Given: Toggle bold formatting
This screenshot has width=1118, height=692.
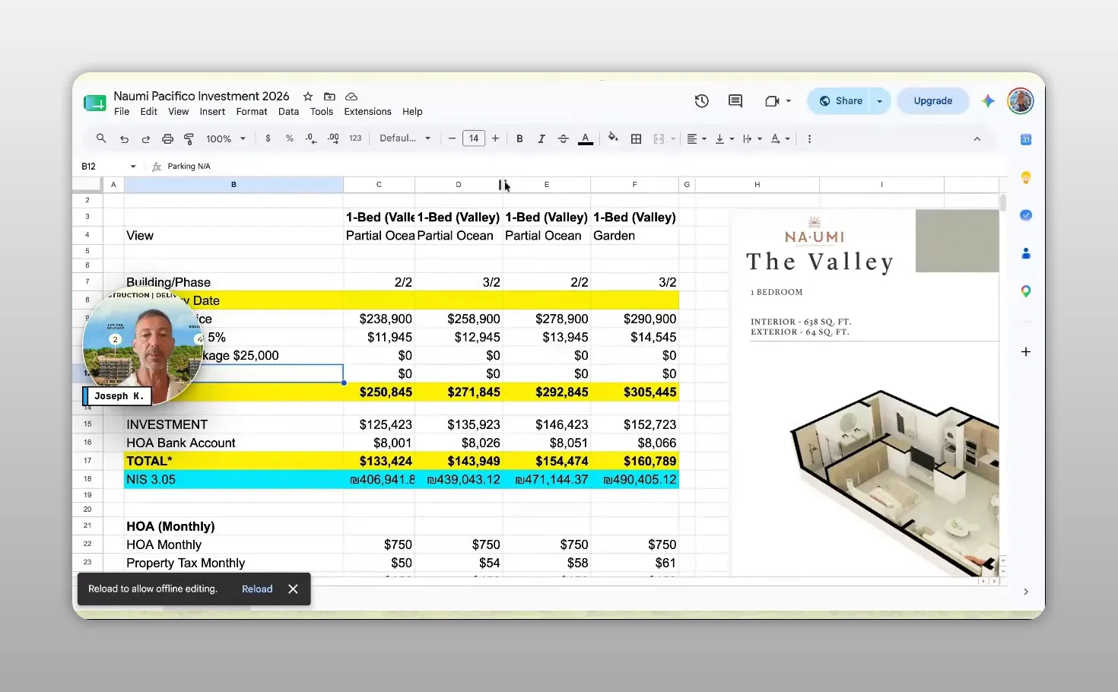Looking at the screenshot, I should click(519, 138).
